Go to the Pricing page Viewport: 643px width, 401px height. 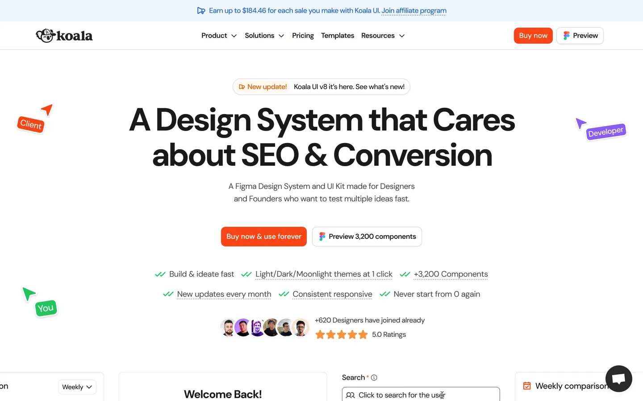click(x=303, y=36)
